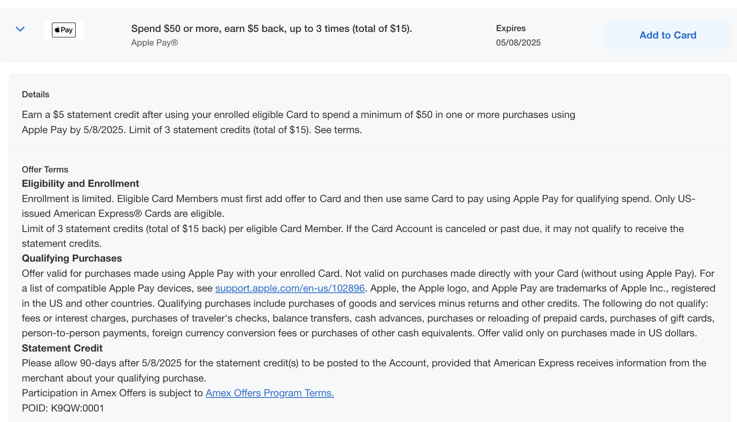This screenshot has width=737, height=422.
Task: Click the "Earn a $5 statement credit" description
Action: click(x=298, y=115)
